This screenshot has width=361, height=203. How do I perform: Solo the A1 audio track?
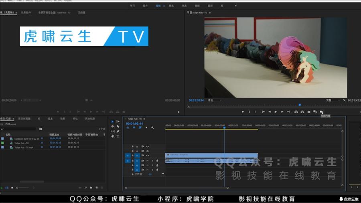[152, 160]
